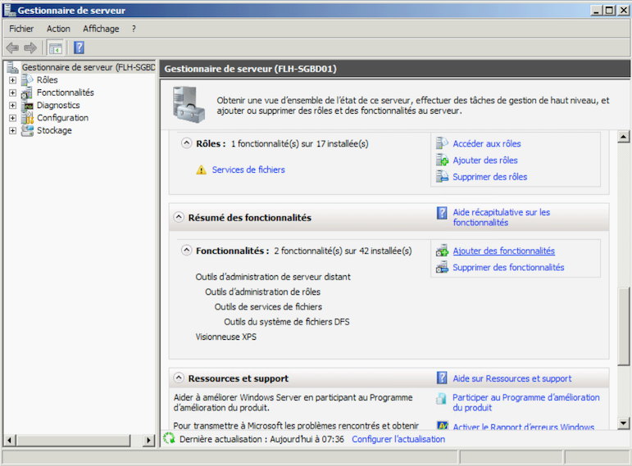
Task: Click the 'Visionneuse XPS' feature text
Action: point(225,337)
